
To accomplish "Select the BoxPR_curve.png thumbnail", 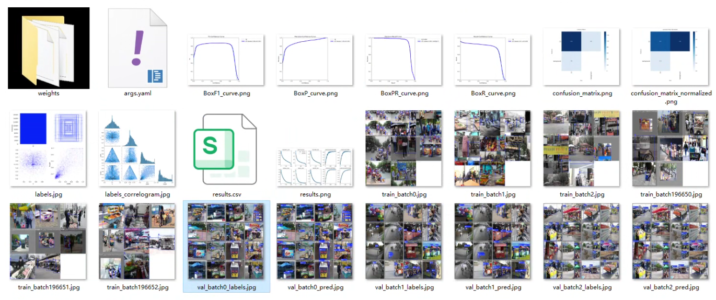I will (x=404, y=60).
